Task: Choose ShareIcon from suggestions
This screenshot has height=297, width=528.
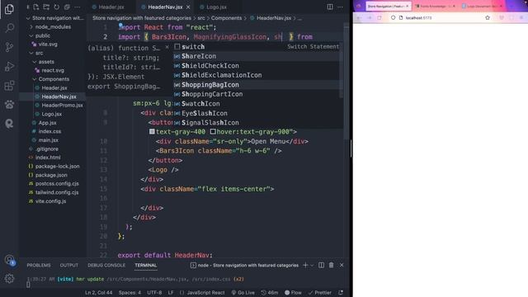Action: [x=257, y=56]
